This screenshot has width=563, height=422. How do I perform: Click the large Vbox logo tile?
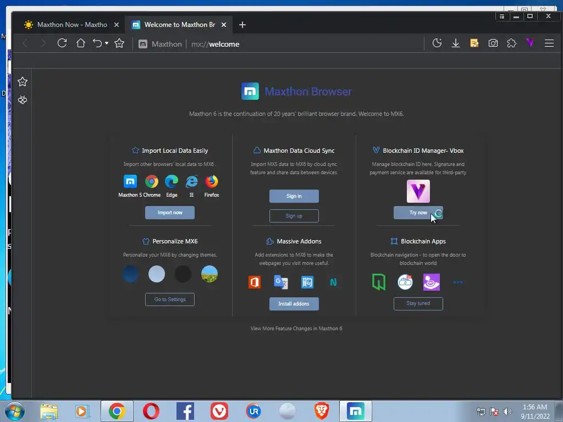(x=418, y=191)
